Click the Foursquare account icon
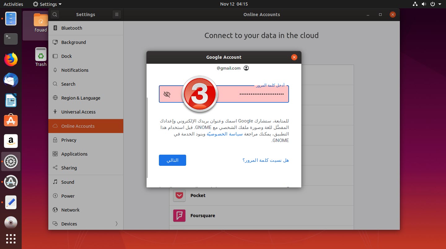 coord(179,216)
